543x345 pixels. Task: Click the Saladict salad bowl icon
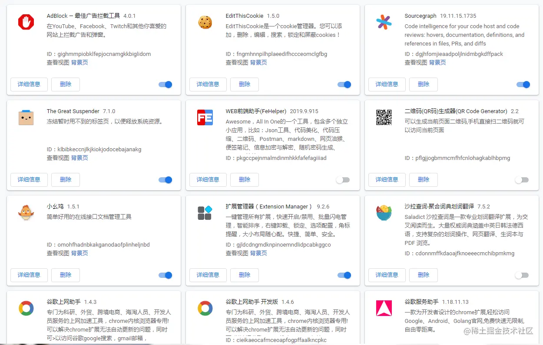384,213
